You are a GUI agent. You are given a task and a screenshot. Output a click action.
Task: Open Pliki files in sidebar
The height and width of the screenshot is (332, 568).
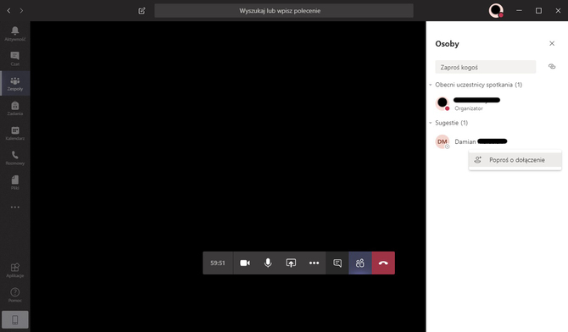(x=15, y=182)
